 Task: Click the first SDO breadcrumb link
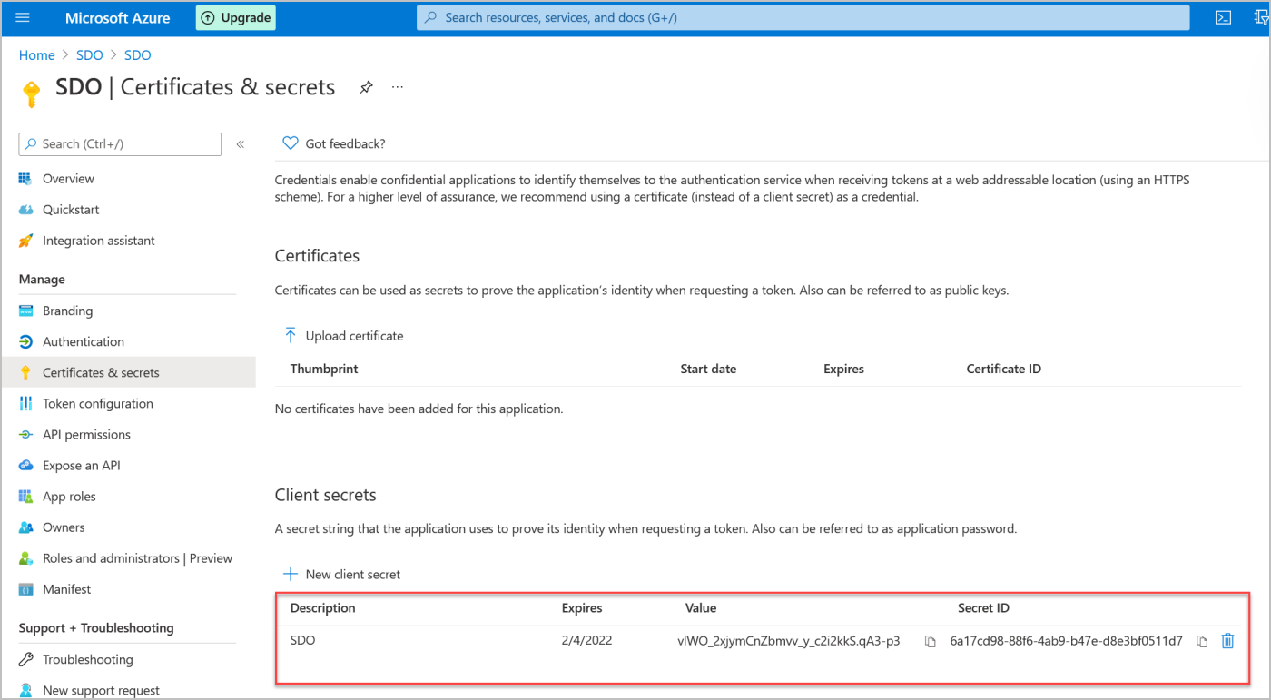(x=90, y=55)
